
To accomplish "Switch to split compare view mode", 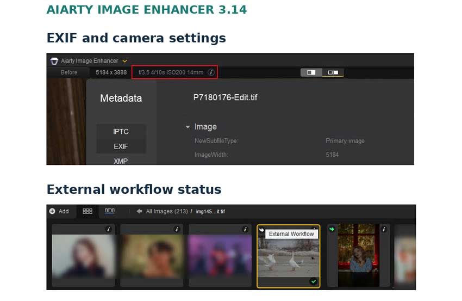I will click(x=333, y=72).
